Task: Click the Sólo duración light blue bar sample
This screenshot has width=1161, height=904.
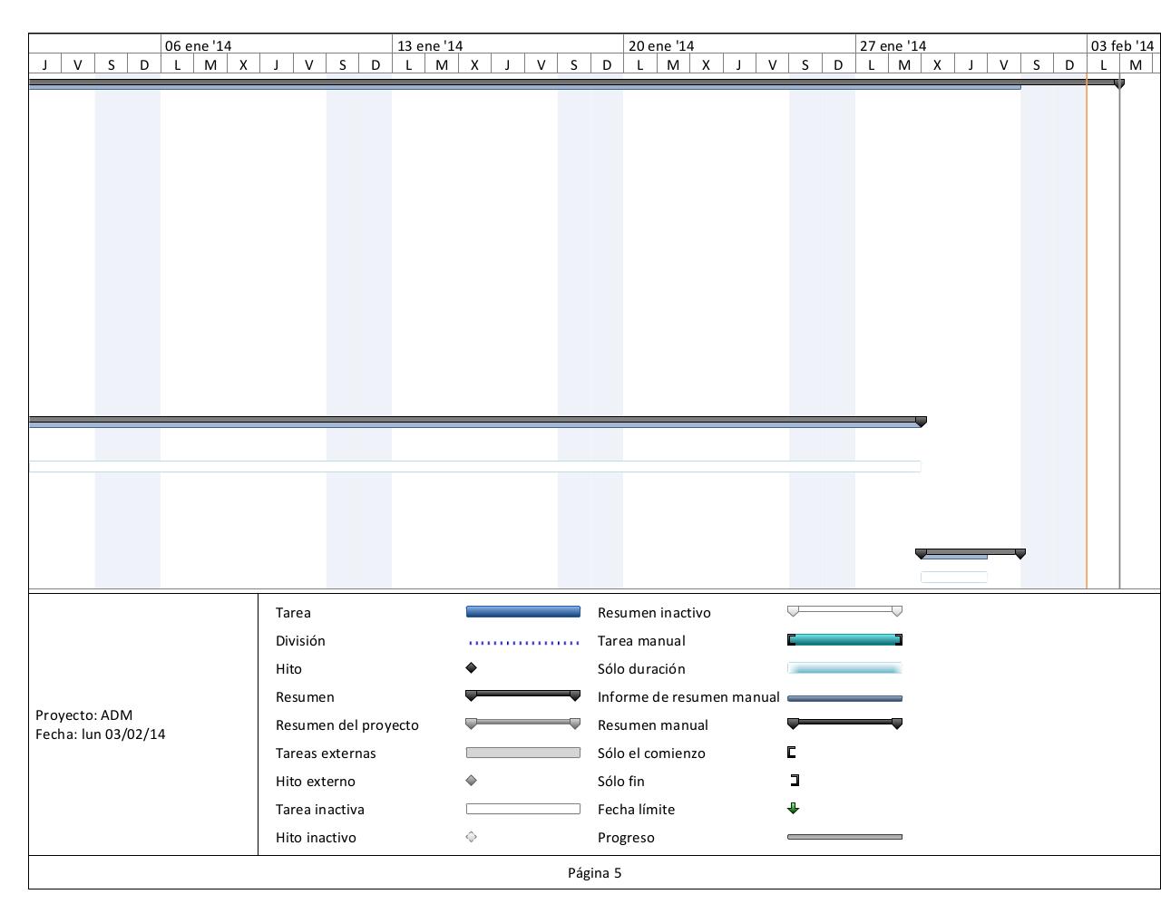Action: tap(844, 669)
